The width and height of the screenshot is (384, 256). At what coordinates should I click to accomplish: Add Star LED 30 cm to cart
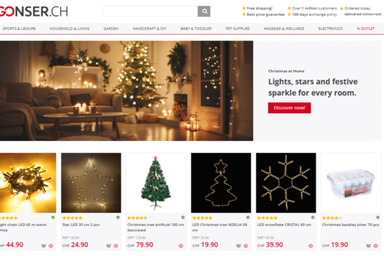coord(109,246)
